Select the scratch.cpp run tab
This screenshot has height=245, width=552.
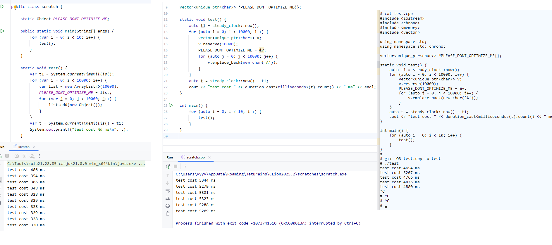(195, 157)
